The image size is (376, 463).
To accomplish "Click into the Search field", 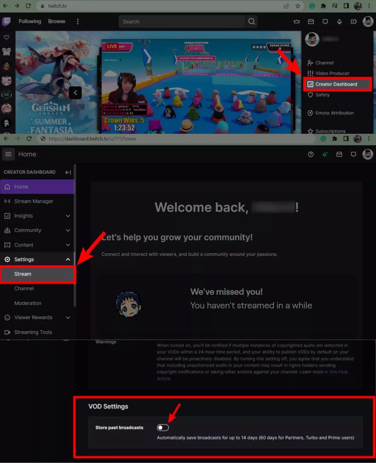I will (181, 21).
